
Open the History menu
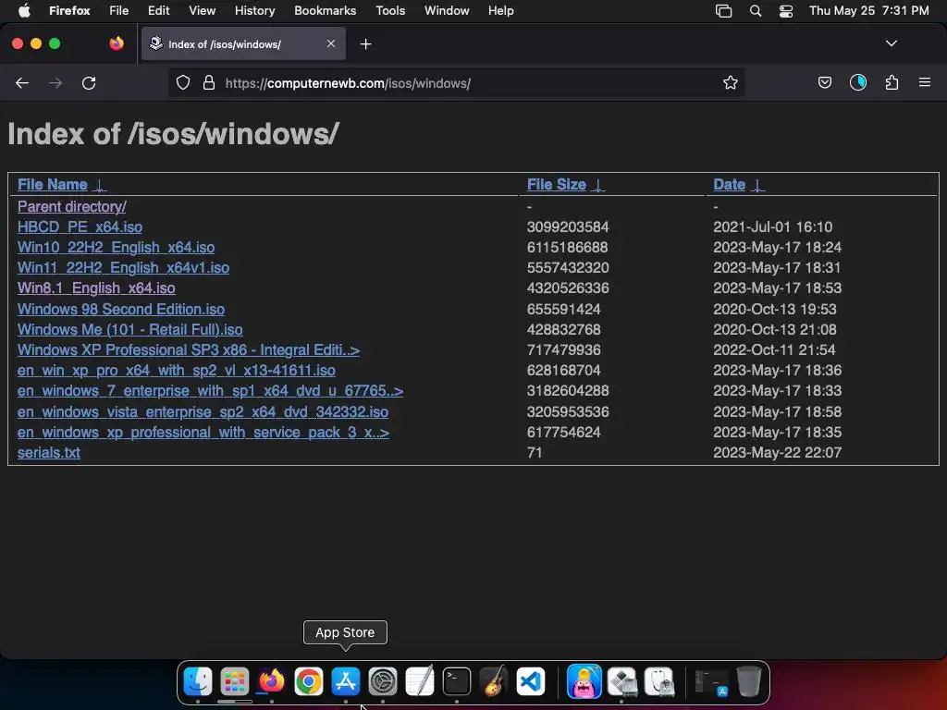pos(254,10)
